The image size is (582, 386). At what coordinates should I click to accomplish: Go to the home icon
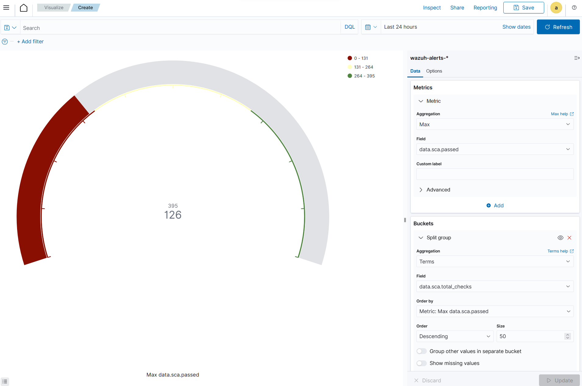(23, 8)
